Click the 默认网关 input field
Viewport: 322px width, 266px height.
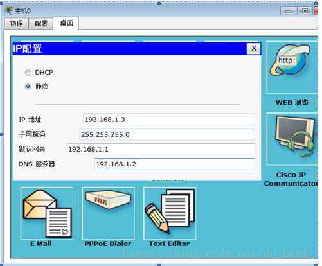161,149
